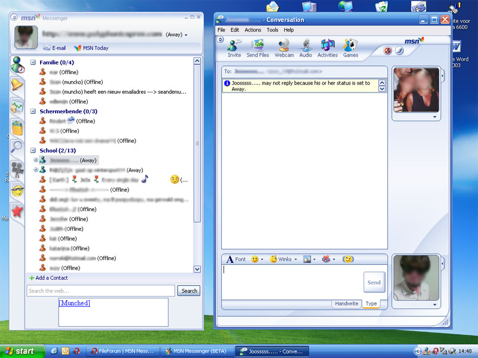This screenshot has height=358, width=478.
Task: Launch Games from the conversation toolbar
Action: (x=350, y=47)
